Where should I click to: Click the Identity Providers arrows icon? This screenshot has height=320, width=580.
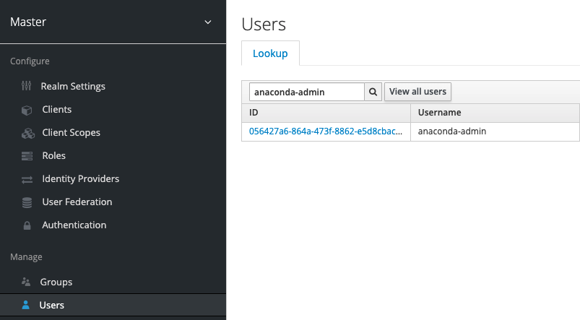coord(27,179)
